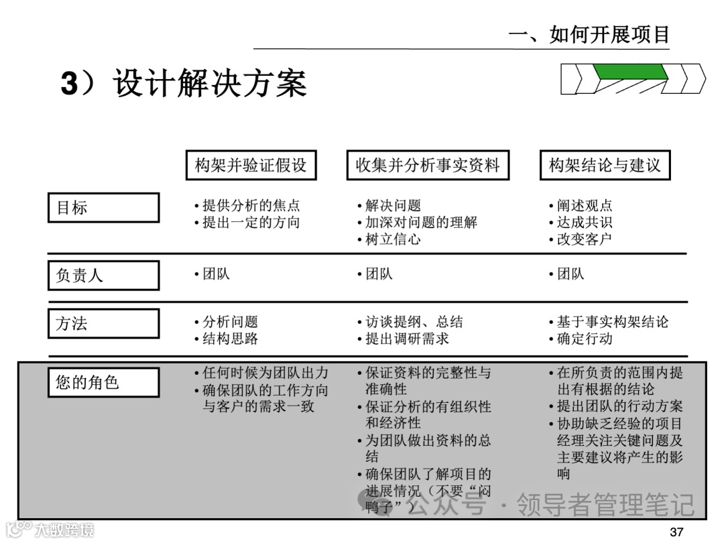Click the bullet 确定行动
Viewport: 724px width, 543px height.
point(581,339)
